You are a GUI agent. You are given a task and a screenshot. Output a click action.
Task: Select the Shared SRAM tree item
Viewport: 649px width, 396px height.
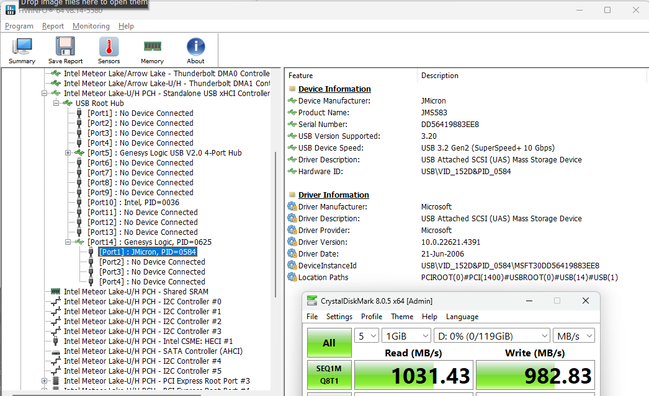(x=136, y=291)
